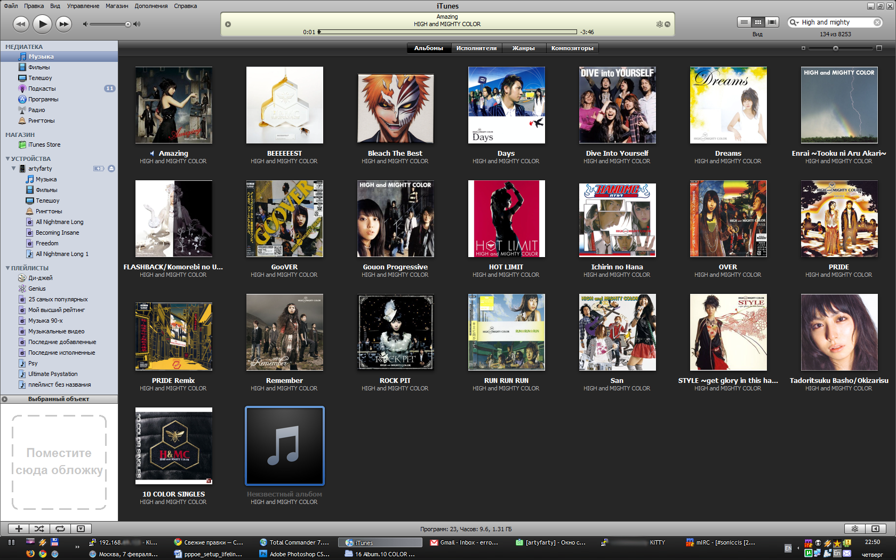Open the ROCK PIT album cover
This screenshot has width=896, height=560.
[395, 332]
